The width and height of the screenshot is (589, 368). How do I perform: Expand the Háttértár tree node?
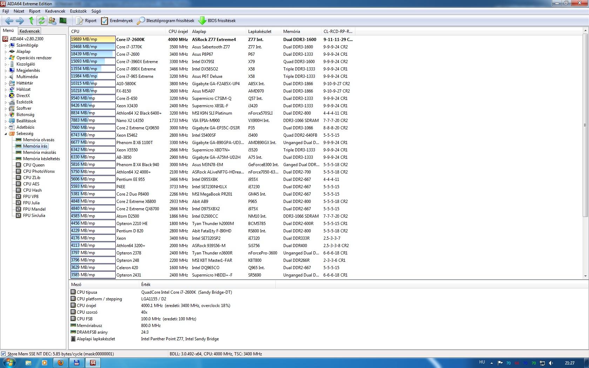coord(6,83)
